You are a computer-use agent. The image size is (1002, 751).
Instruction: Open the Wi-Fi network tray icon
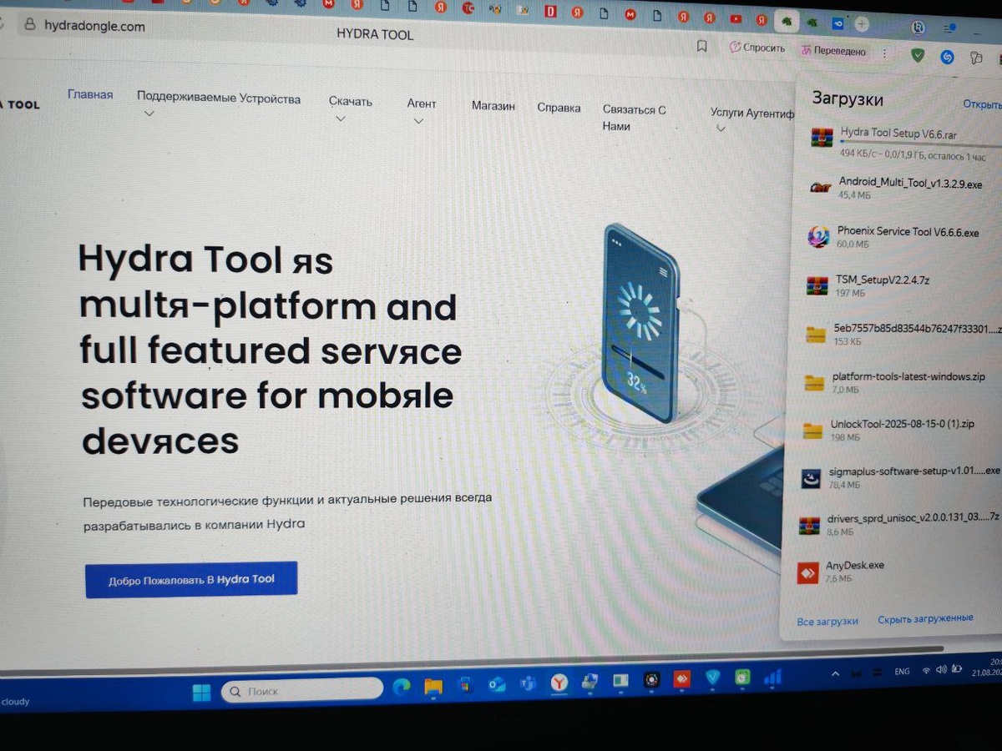tap(926, 670)
